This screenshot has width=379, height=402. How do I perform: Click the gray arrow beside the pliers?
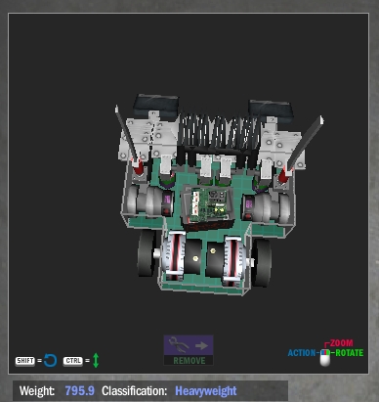coord(202,345)
